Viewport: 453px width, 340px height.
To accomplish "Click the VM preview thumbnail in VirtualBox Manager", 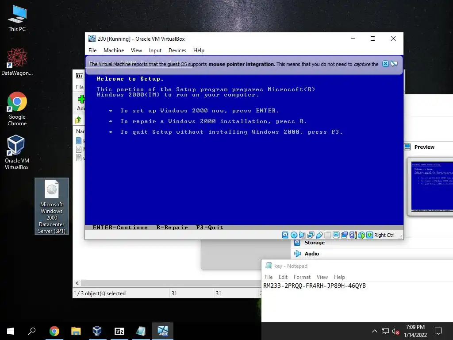I will tap(432, 186).
